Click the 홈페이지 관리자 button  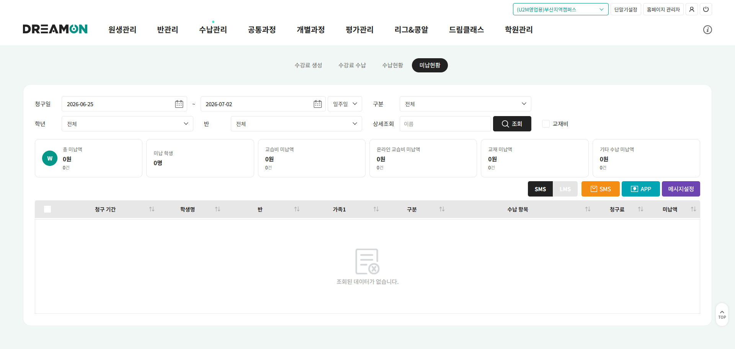[663, 9]
